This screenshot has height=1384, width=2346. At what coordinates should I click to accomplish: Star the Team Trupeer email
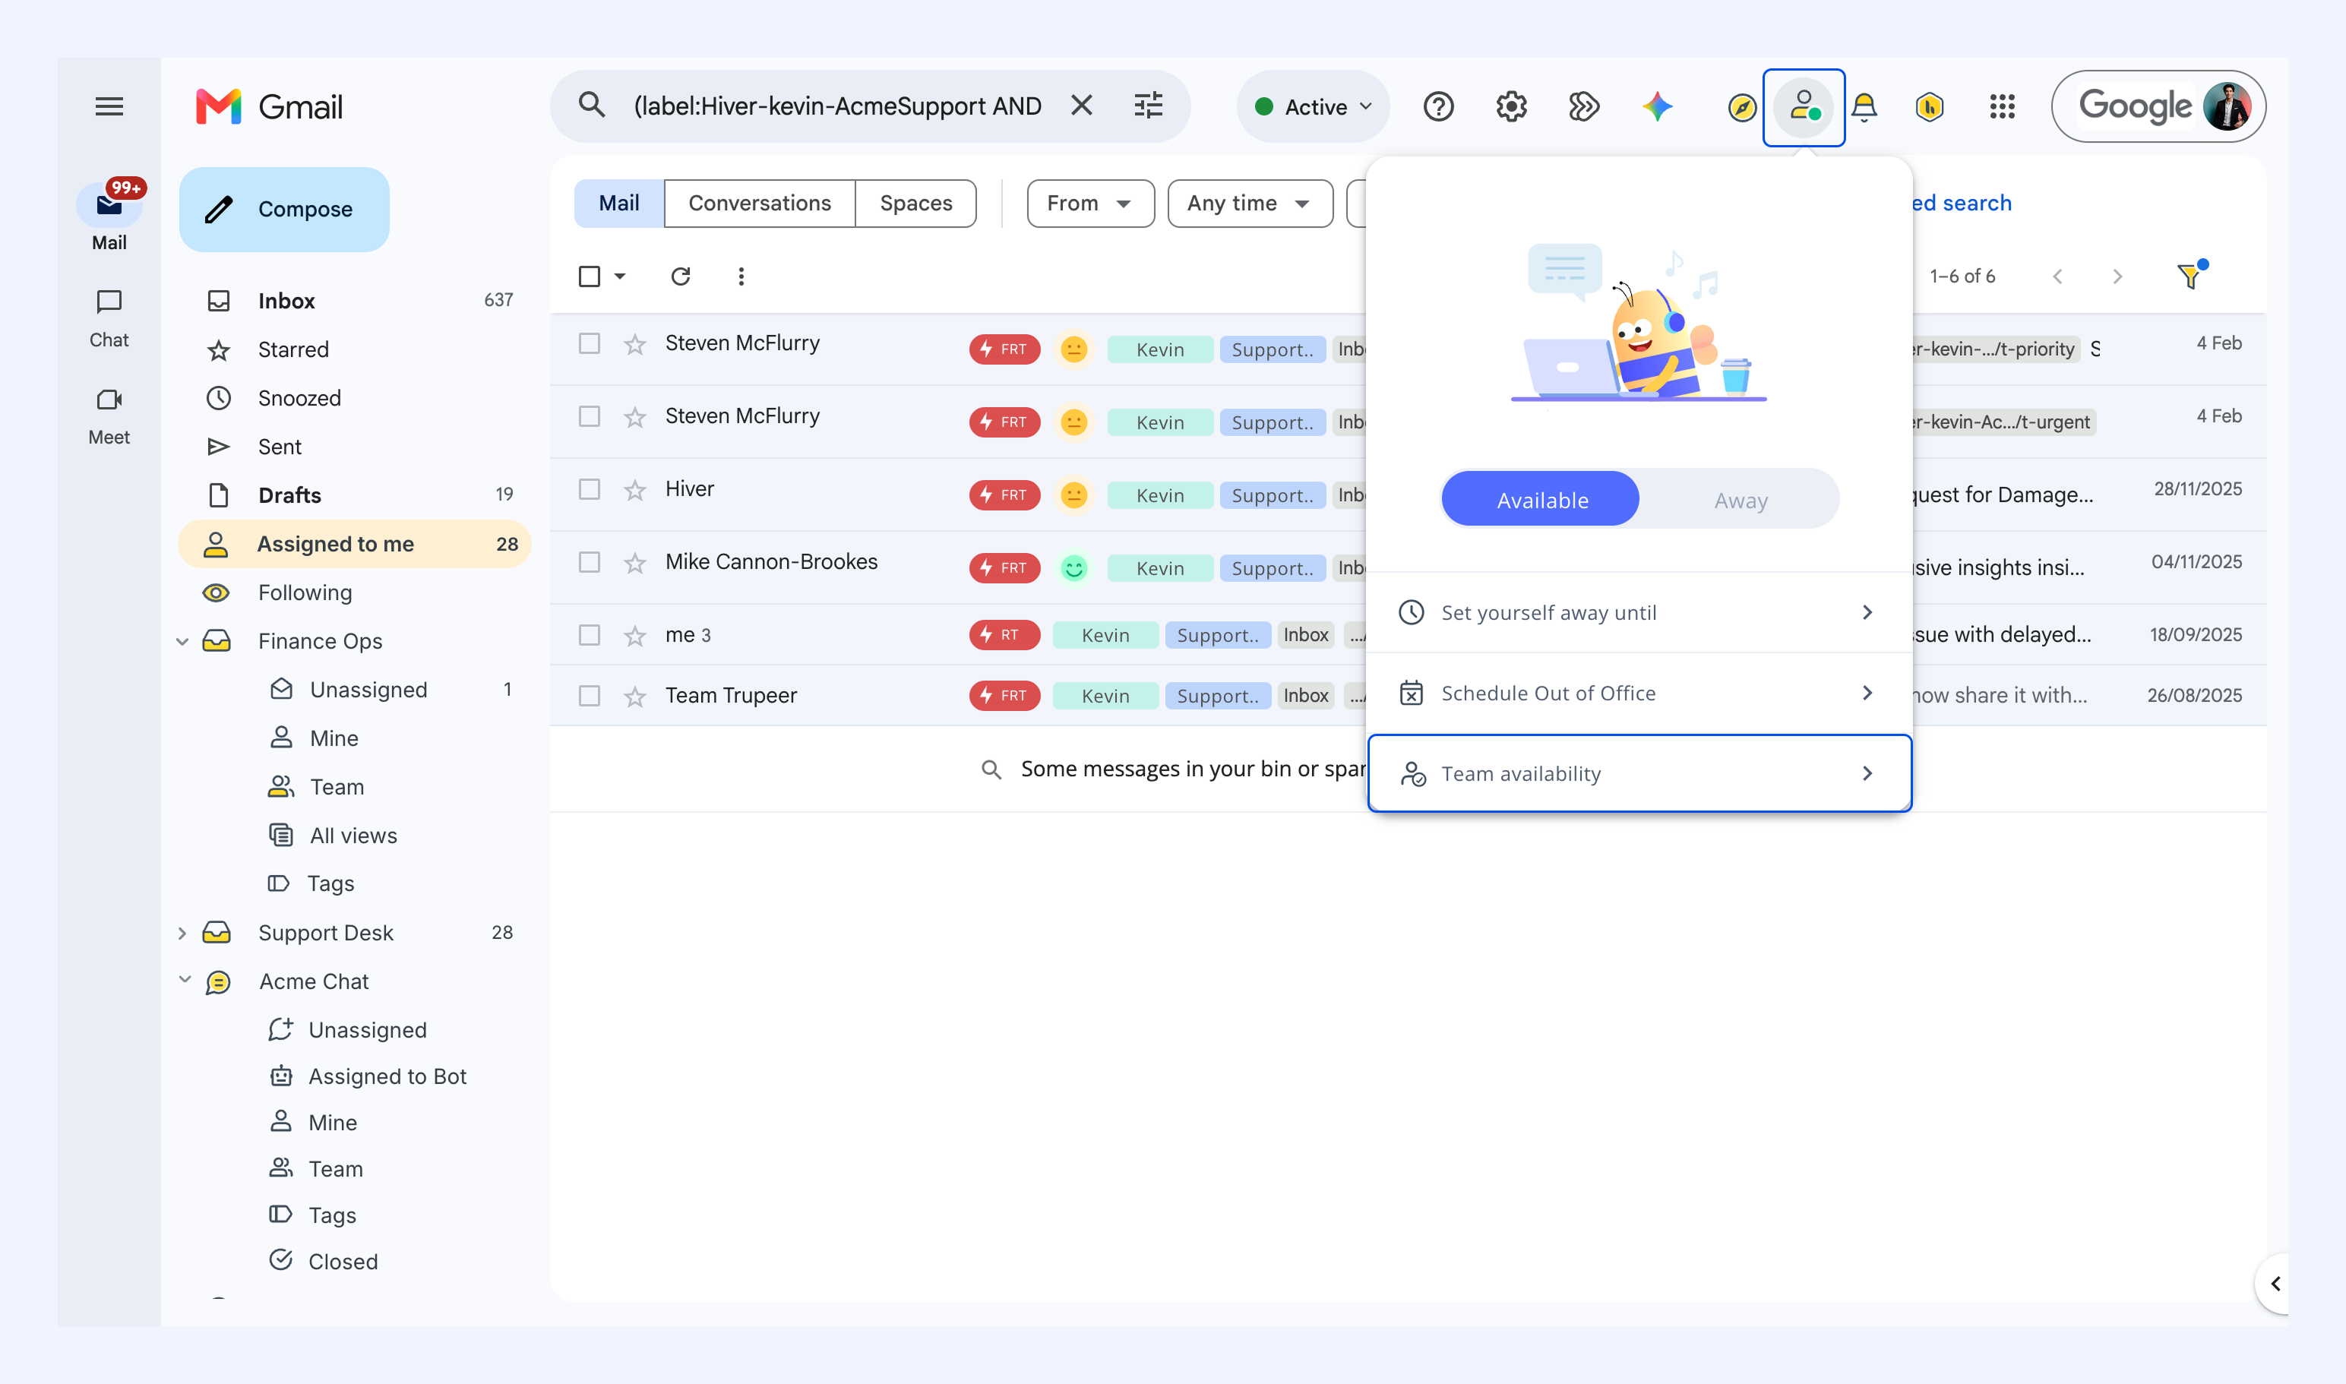[635, 696]
